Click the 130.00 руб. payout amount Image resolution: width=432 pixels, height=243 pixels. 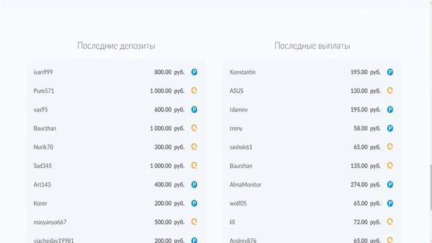pos(366,91)
